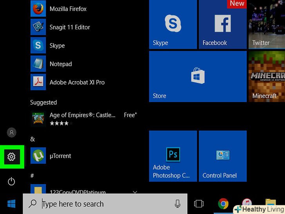Open the Facebook tile

tap(222, 24)
